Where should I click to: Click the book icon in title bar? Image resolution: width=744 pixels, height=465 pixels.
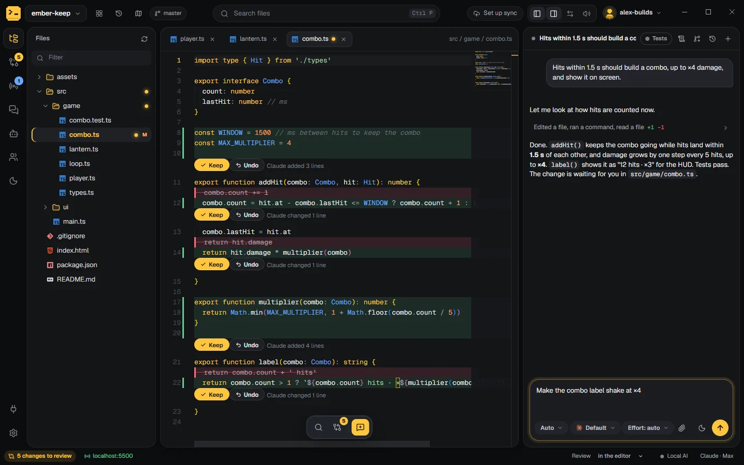coord(138,13)
